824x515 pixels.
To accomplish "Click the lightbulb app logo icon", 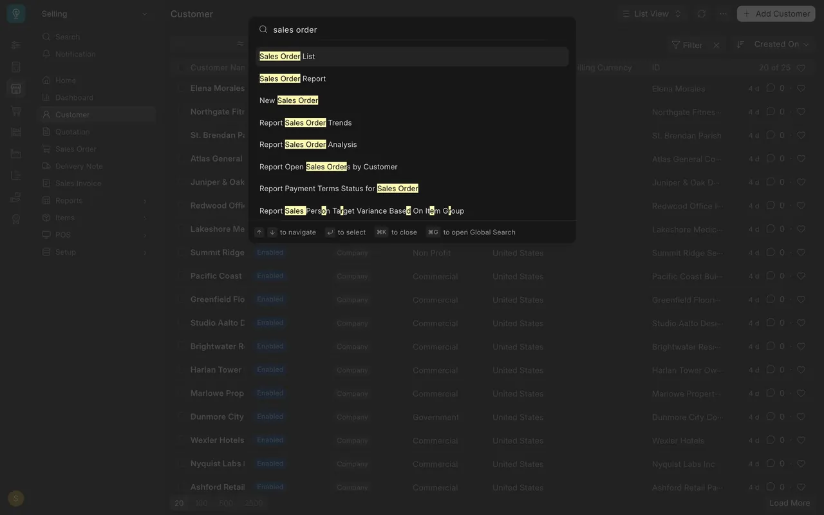I will coord(16,14).
